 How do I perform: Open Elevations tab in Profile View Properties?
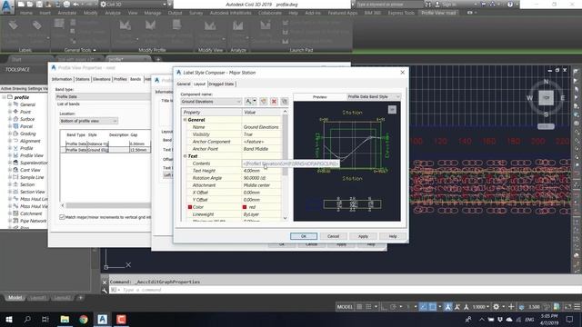pyautogui.click(x=102, y=79)
